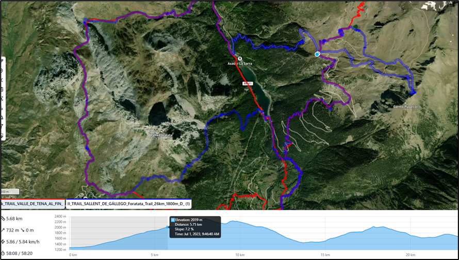Switch to the II_TRAIL_SALLENT_DE_GÁLLEGO Foratata tab
Viewport: 459px width, 260px height.
pos(128,204)
